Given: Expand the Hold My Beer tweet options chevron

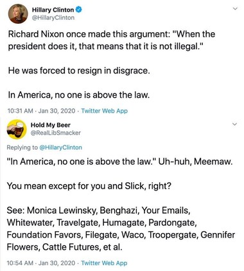Looking at the screenshot, I should (235, 124).
